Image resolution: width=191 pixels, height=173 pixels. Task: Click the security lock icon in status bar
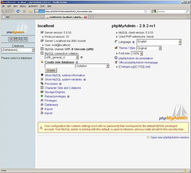185,171
